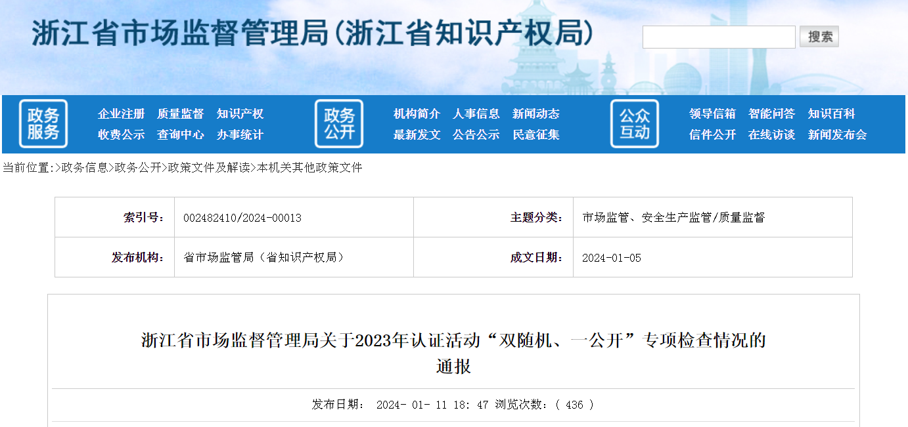The height and width of the screenshot is (427, 908).
Task: Open 领导信箱 link
Action: point(712,114)
